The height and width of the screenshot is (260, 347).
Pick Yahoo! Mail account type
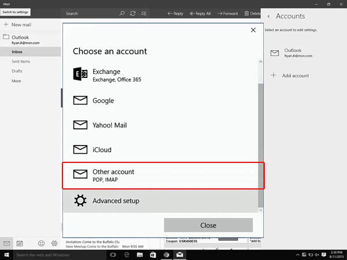pyautogui.click(x=162, y=125)
